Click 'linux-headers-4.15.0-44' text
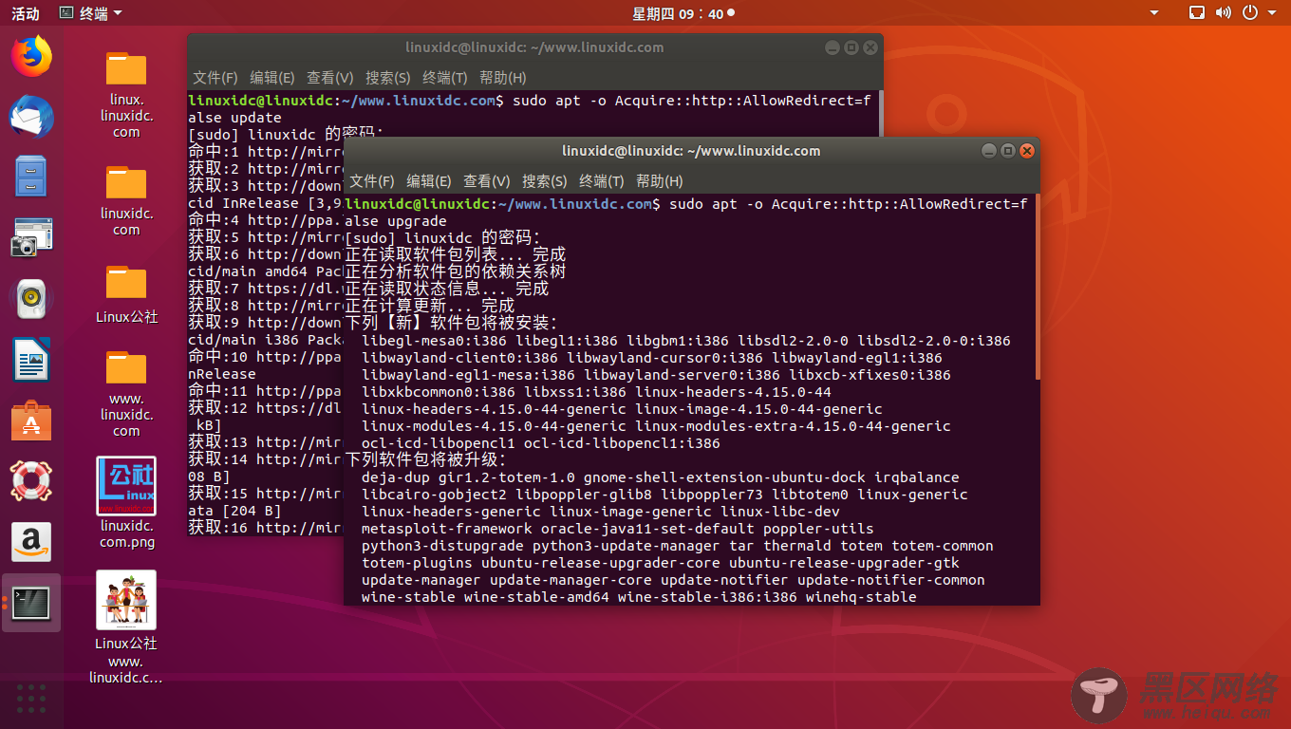Screen dimensions: 1291x729 click(x=733, y=392)
